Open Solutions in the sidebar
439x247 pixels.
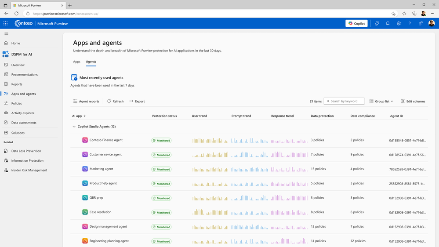click(18, 133)
